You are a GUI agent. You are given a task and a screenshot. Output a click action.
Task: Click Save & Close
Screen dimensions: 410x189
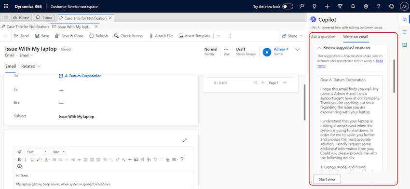coord(69,36)
